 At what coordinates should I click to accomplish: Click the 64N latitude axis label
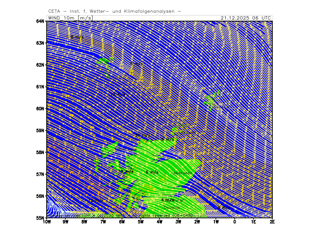click(40, 21)
